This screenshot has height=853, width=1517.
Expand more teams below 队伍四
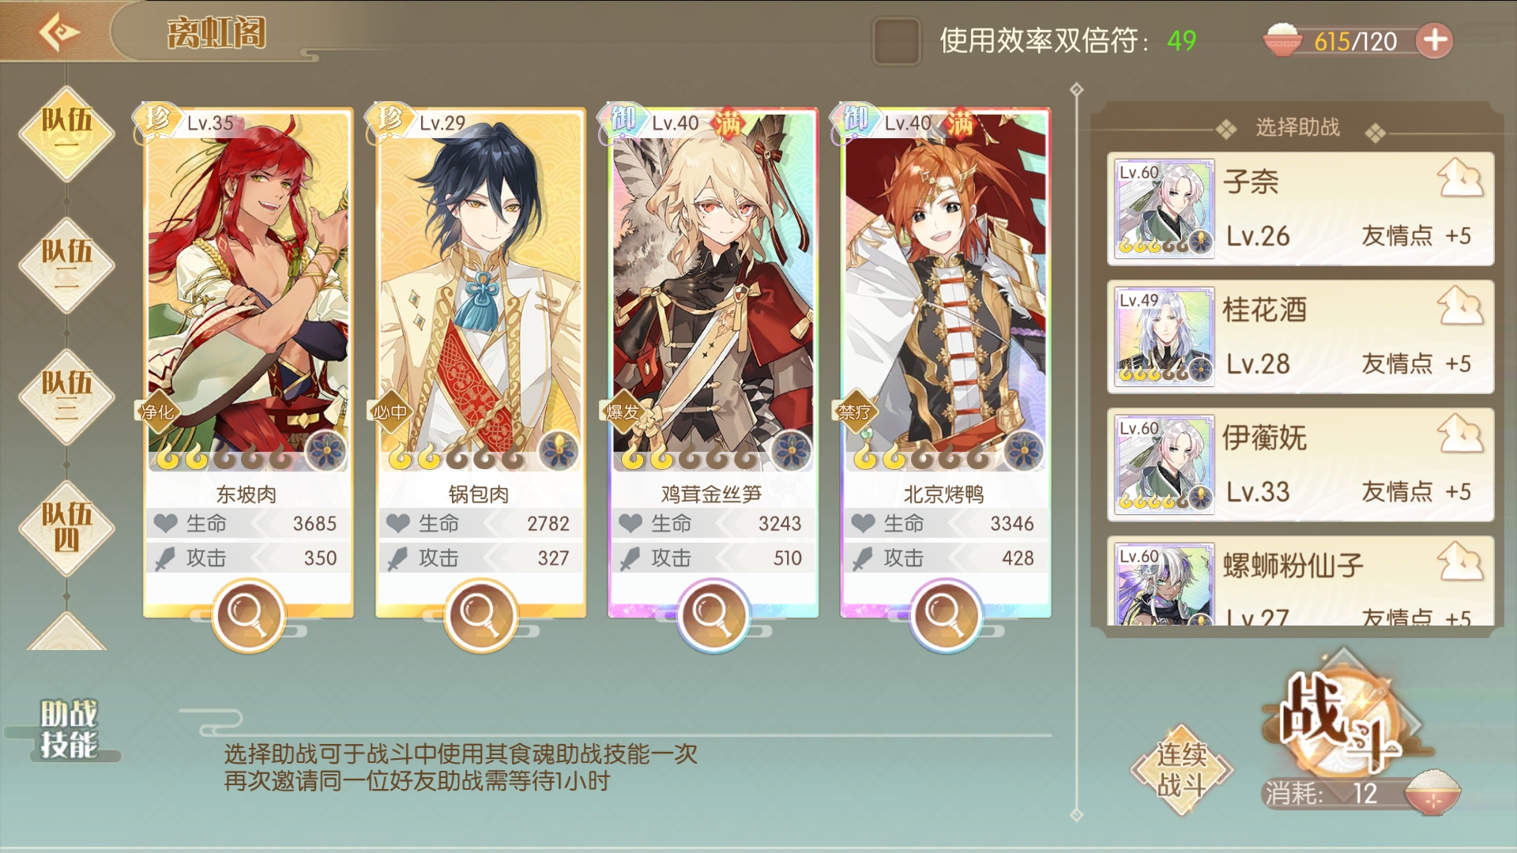tap(66, 632)
